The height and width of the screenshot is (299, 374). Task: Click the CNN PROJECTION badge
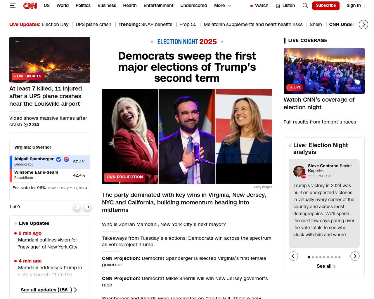(x=125, y=177)
